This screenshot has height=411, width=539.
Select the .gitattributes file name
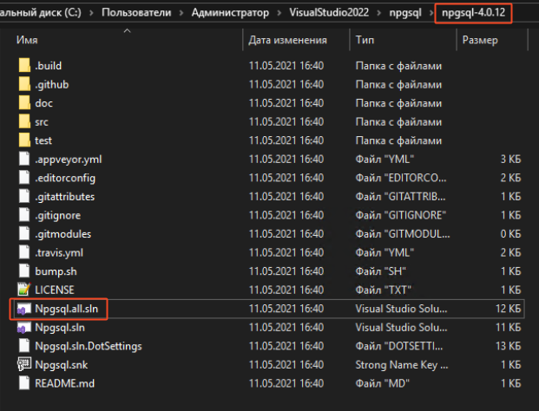64,197
